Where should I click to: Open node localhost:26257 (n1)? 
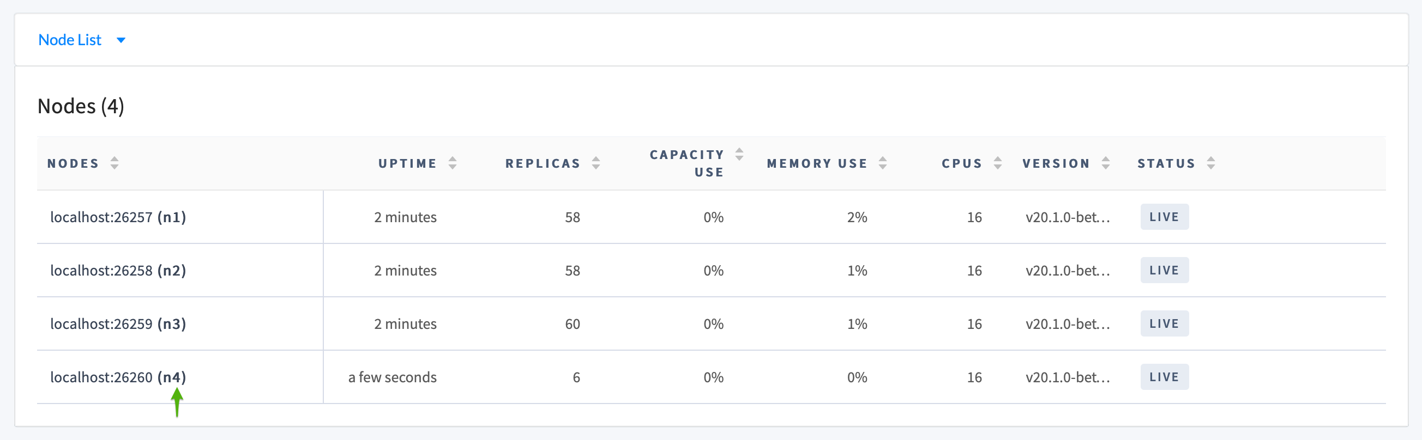[x=118, y=217]
